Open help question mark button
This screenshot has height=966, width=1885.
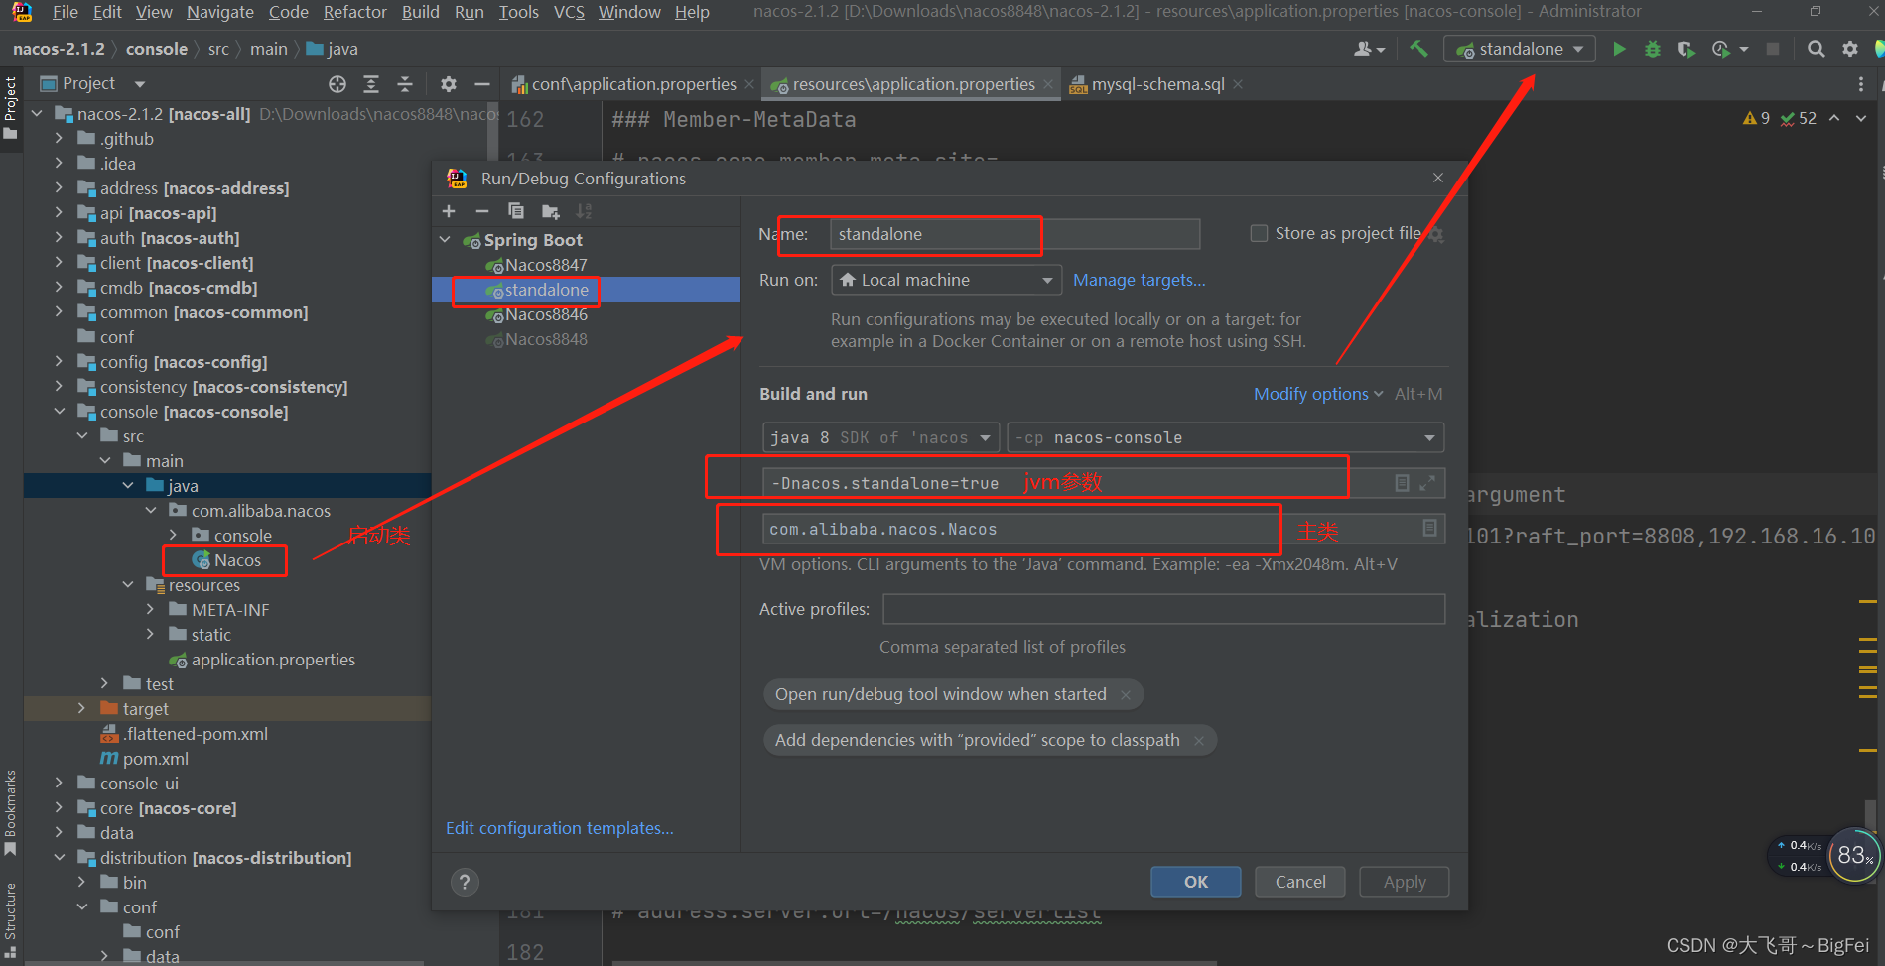464,882
